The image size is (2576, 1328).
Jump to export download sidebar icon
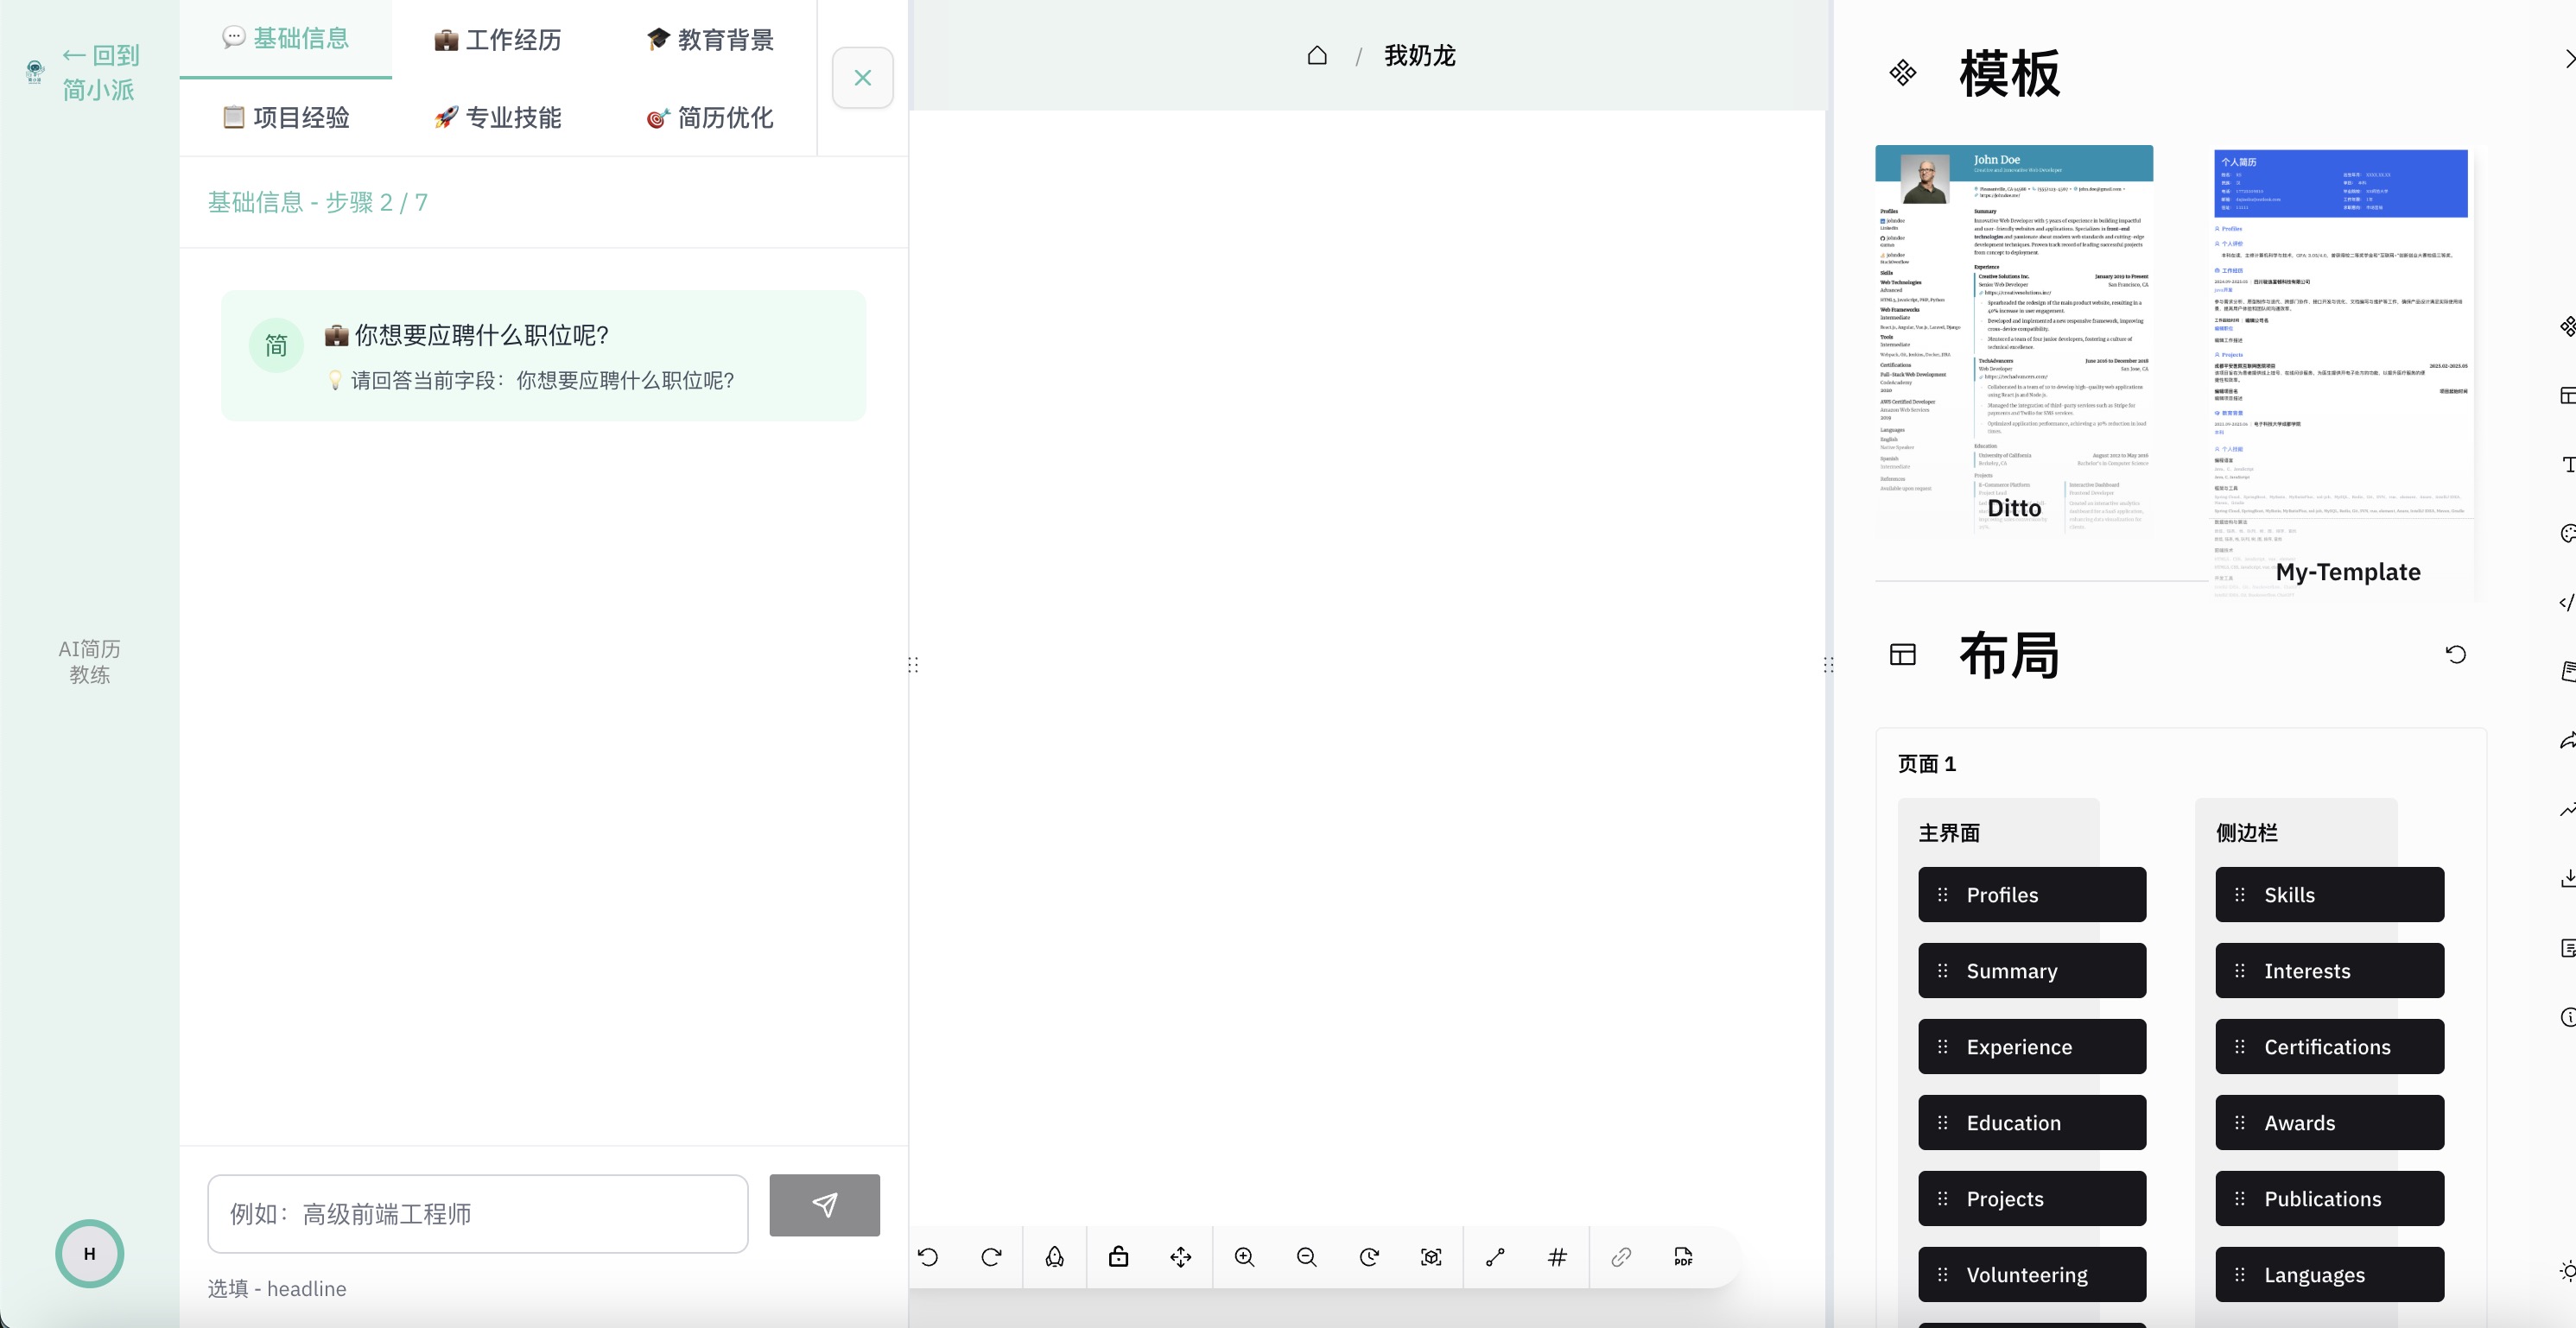[2568, 878]
